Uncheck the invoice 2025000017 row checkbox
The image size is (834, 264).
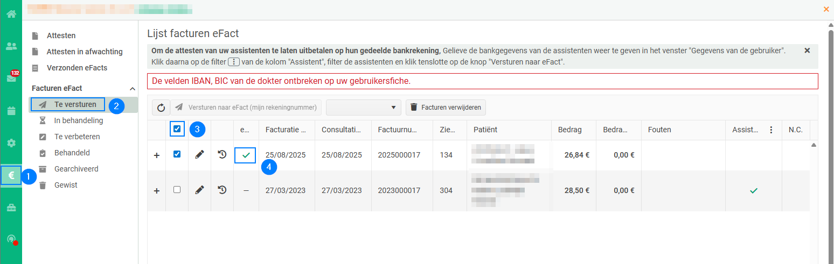pos(177,154)
